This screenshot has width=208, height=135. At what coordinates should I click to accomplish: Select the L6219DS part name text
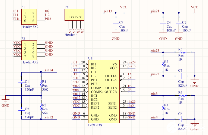click(x=95, y=125)
